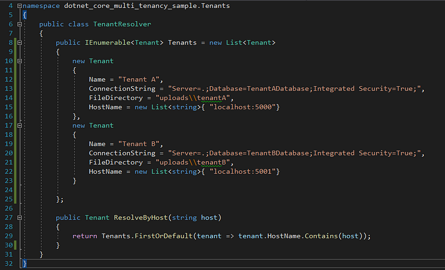Click the ResolveByHost method name
The width and height of the screenshot is (445, 270).
(x=141, y=218)
